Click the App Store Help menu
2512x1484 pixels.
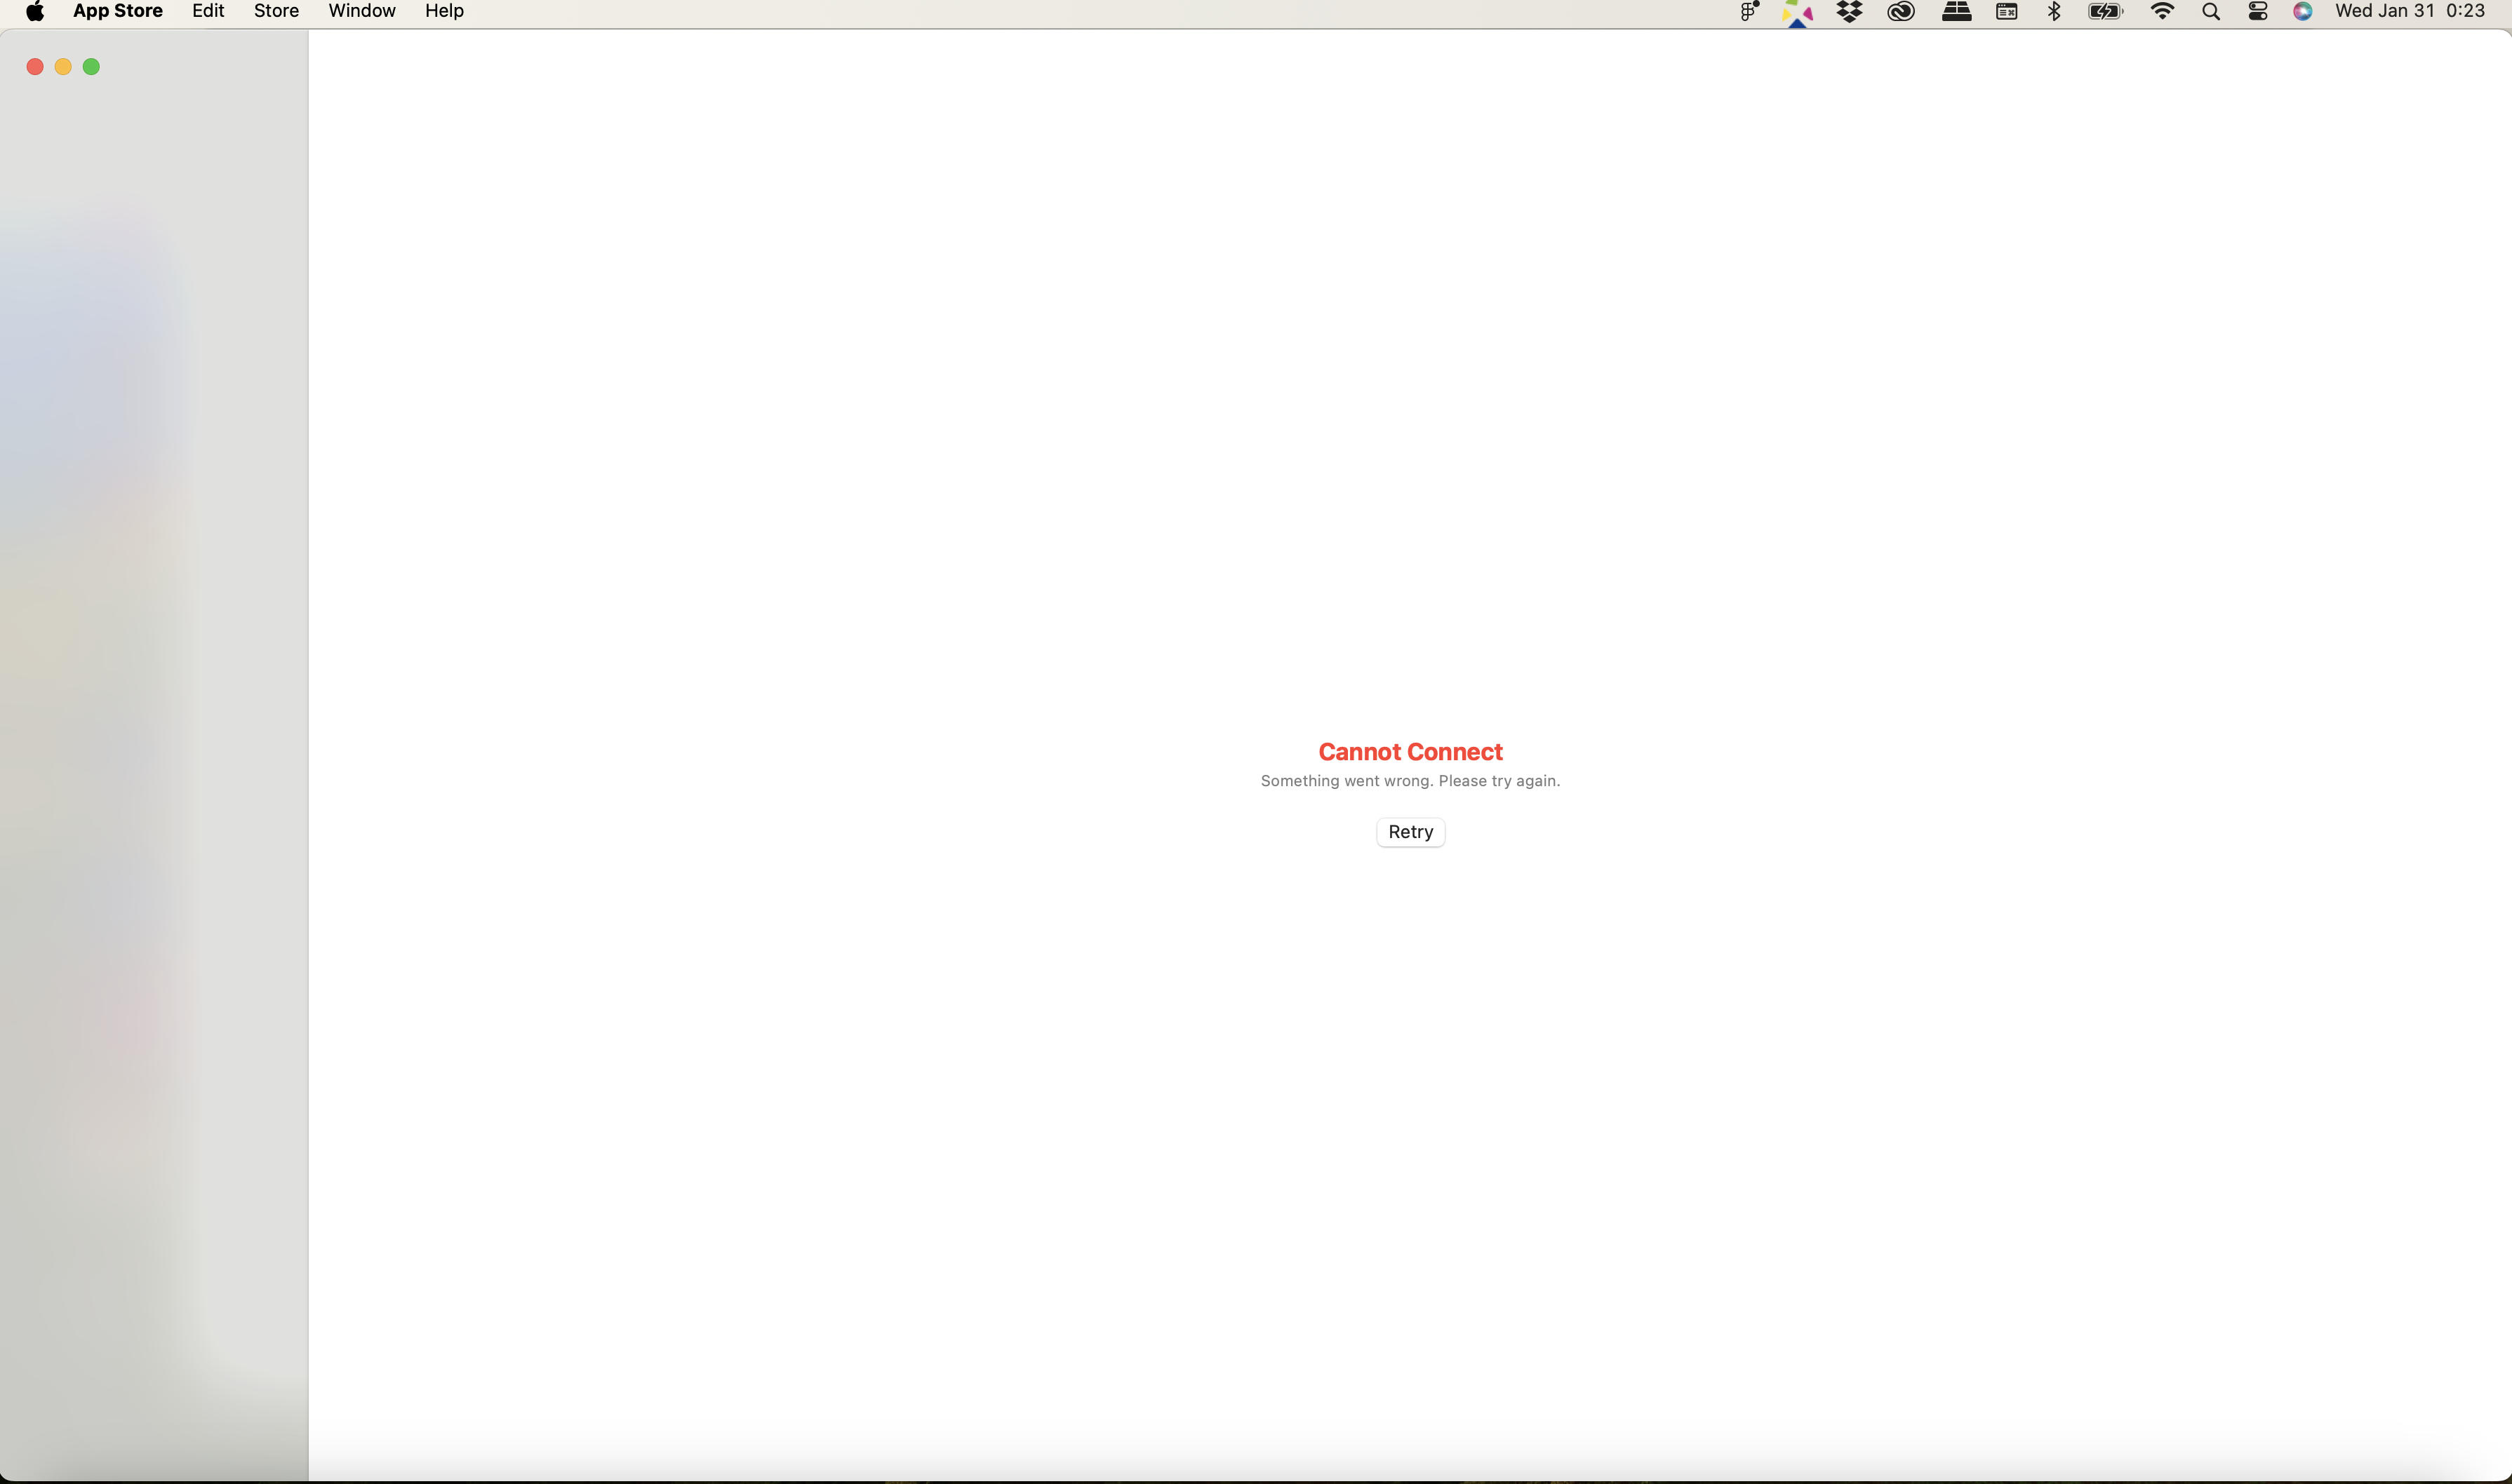click(443, 13)
